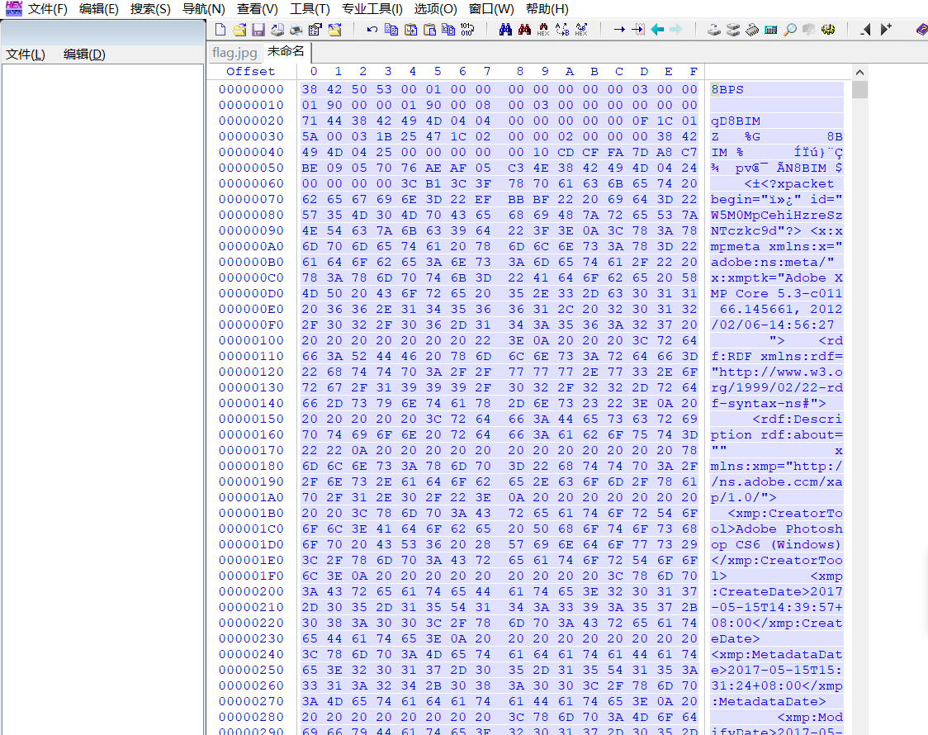This screenshot has height=735, width=928.
Task: Open the 搜索(S) menu
Action: click(x=150, y=9)
